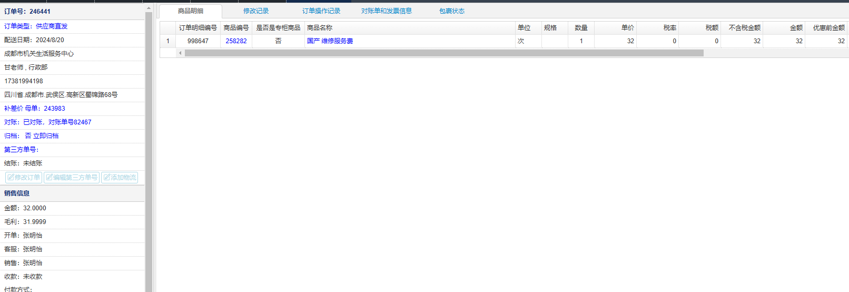Click the 单位 column header
The width and height of the screenshot is (849, 292).
point(528,28)
